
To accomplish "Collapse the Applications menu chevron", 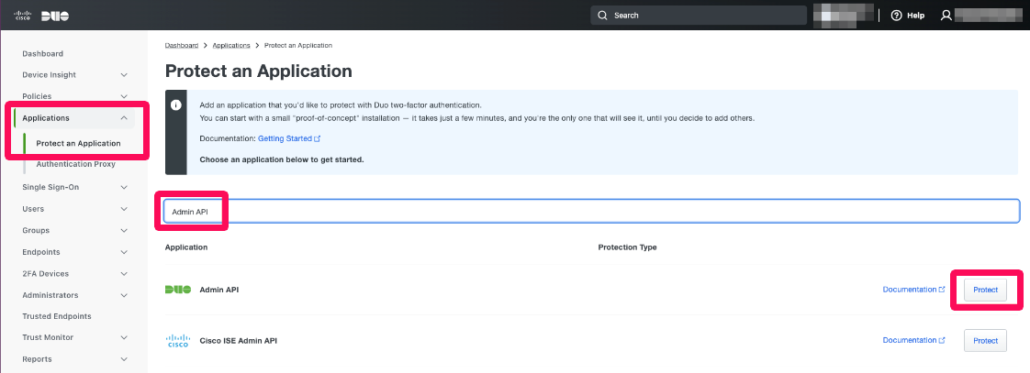I will [x=124, y=118].
